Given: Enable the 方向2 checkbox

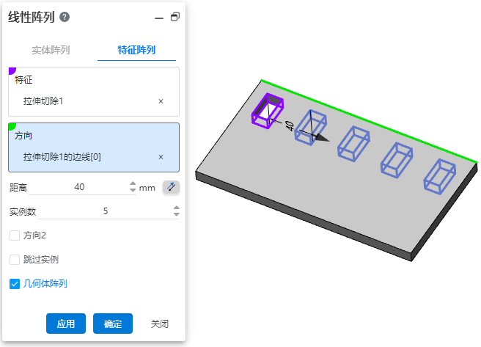Looking at the screenshot, I should click(15, 235).
